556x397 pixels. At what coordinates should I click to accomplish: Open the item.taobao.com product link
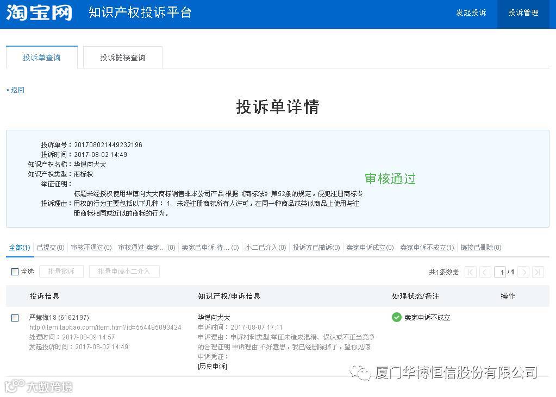[105, 327]
